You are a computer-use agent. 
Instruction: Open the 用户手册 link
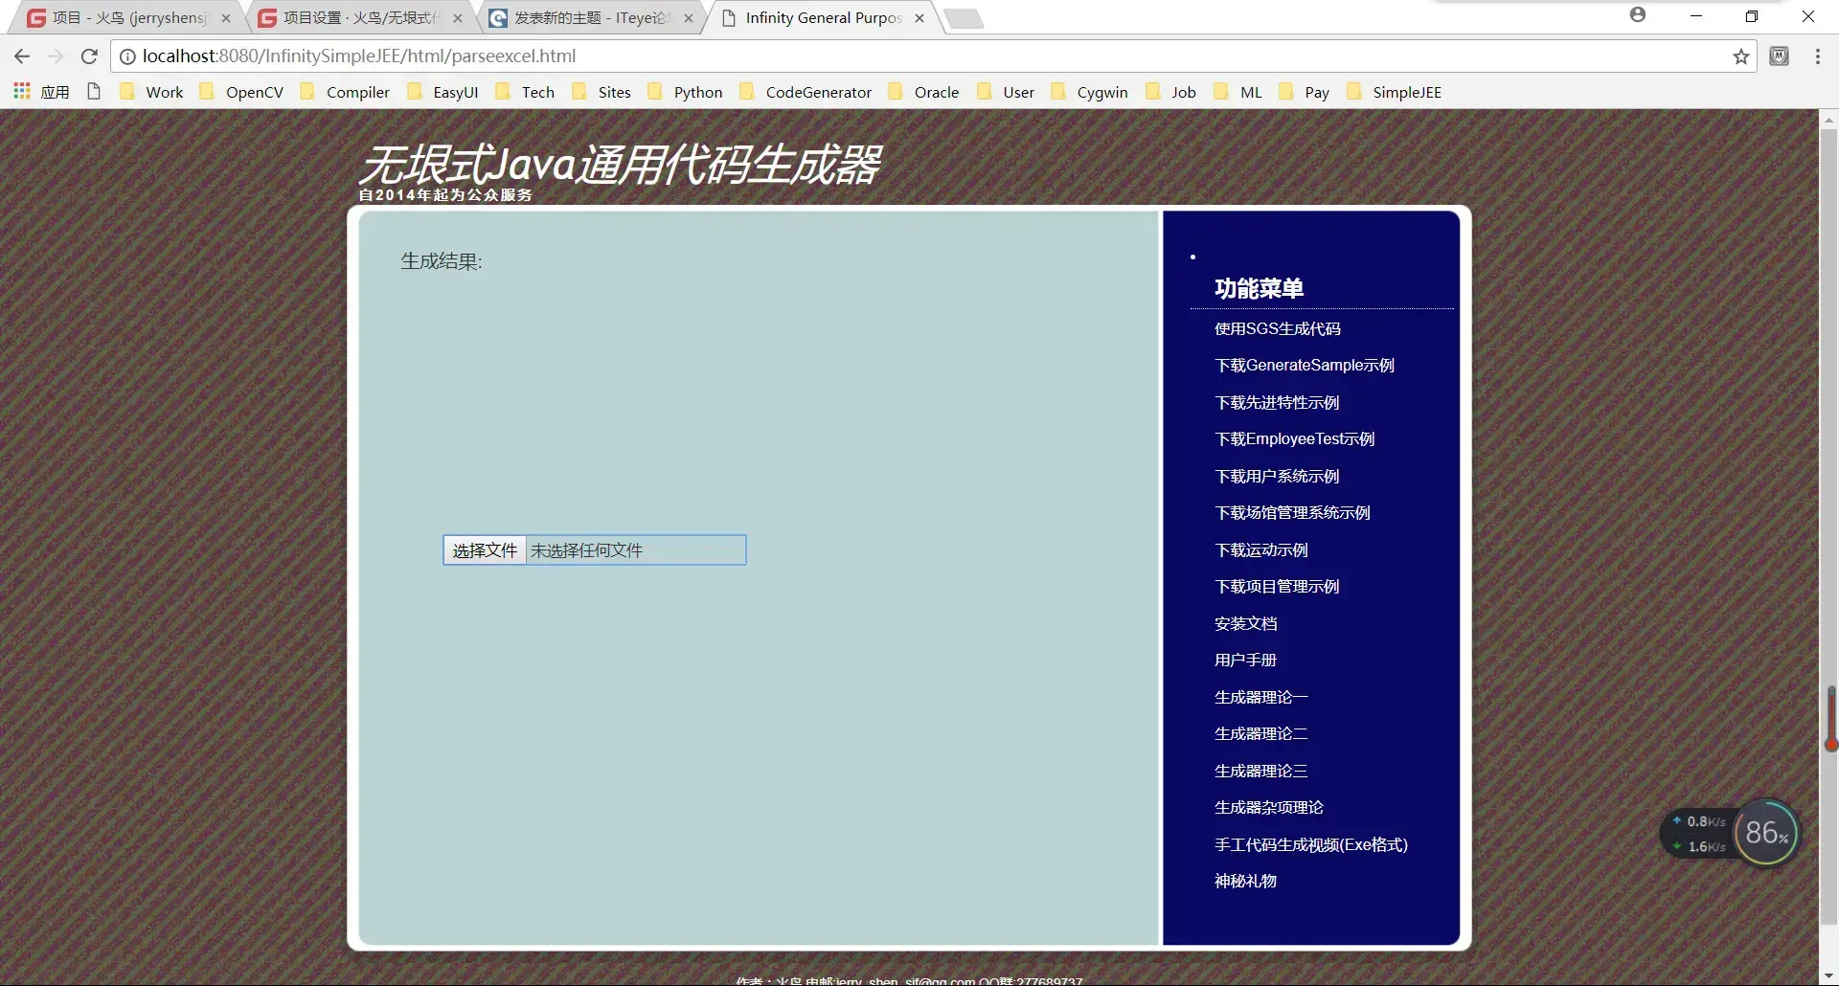pos(1245,660)
